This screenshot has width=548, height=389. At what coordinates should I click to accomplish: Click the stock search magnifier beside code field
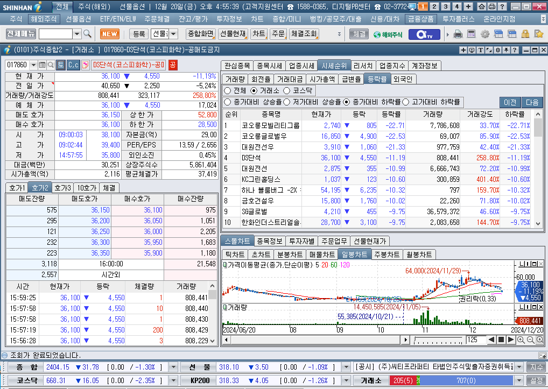pos(51,65)
